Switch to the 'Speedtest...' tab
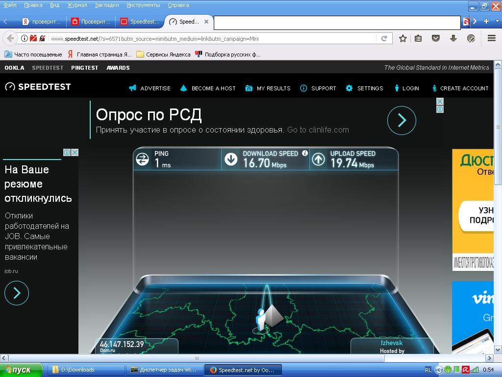The image size is (502, 377). click(140, 22)
